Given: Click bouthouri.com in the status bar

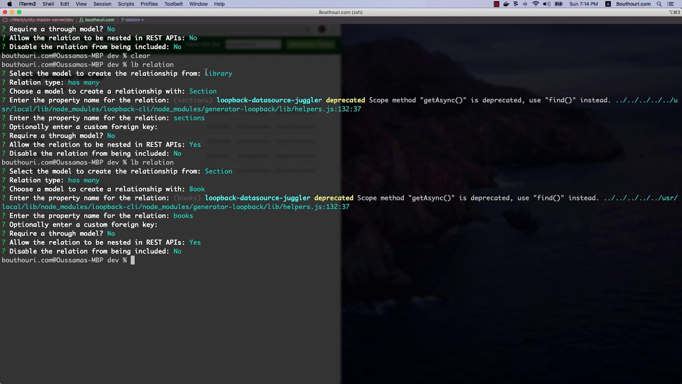Looking at the screenshot, I should 100,20.
